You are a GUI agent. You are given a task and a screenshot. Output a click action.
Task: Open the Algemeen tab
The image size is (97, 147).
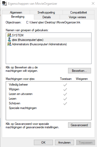[x=16, y=12]
